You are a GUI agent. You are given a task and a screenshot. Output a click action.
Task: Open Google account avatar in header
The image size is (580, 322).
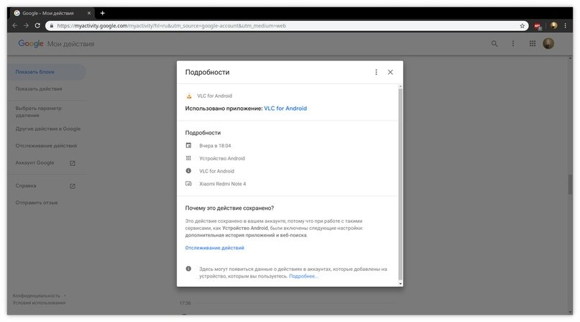tap(548, 43)
